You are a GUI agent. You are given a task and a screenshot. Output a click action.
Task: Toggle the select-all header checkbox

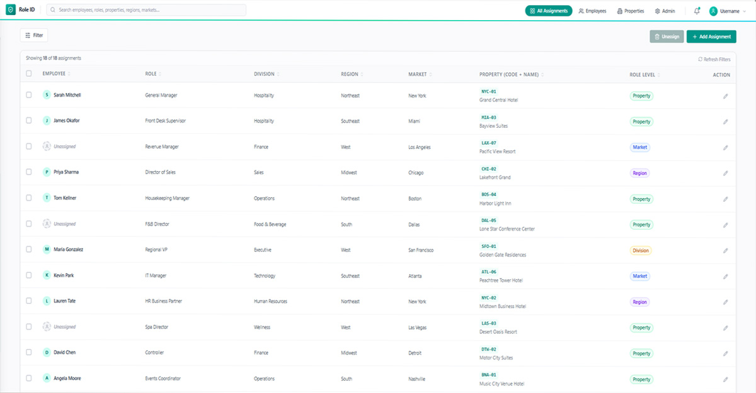pos(29,74)
